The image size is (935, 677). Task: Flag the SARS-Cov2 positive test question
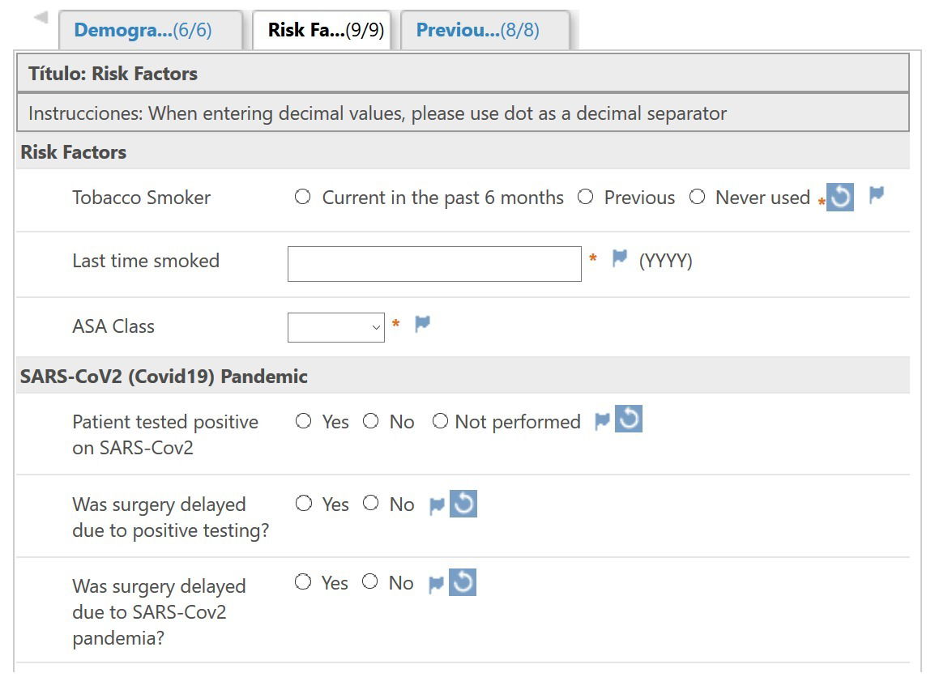coord(602,421)
